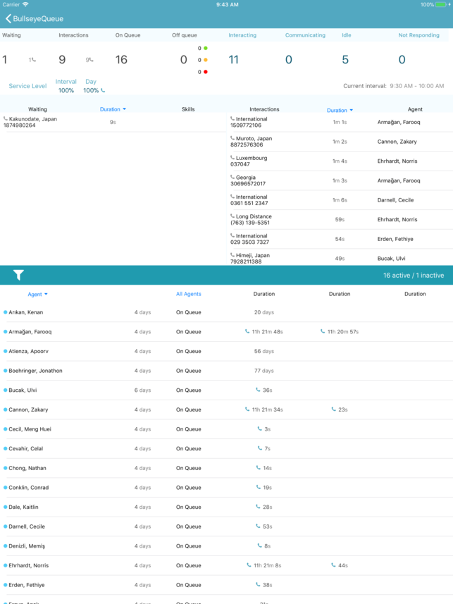Image resolution: width=453 pixels, height=604 pixels.
Task: Open the agent filter funnel icon
Action: coord(18,275)
